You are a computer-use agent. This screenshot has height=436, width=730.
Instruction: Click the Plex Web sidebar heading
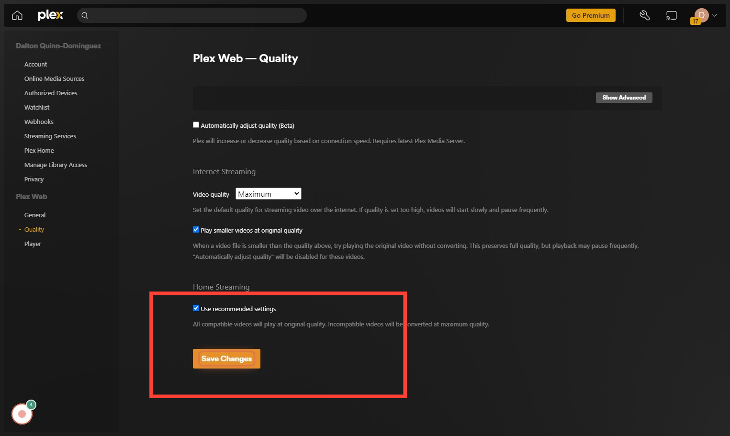(32, 197)
